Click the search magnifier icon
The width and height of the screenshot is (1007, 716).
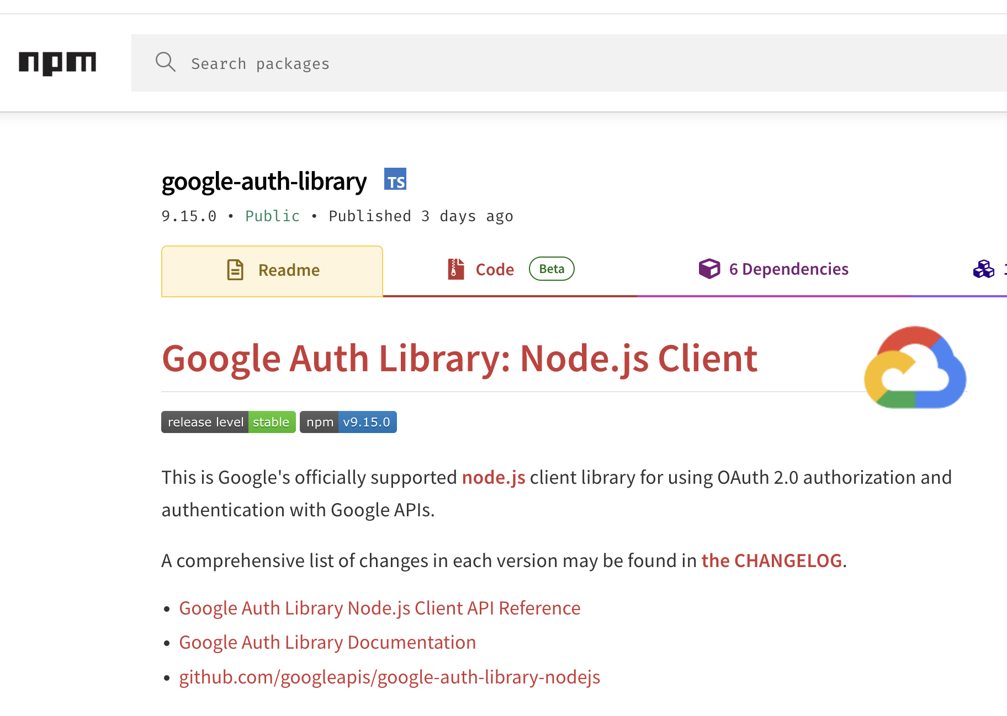pyautogui.click(x=165, y=62)
